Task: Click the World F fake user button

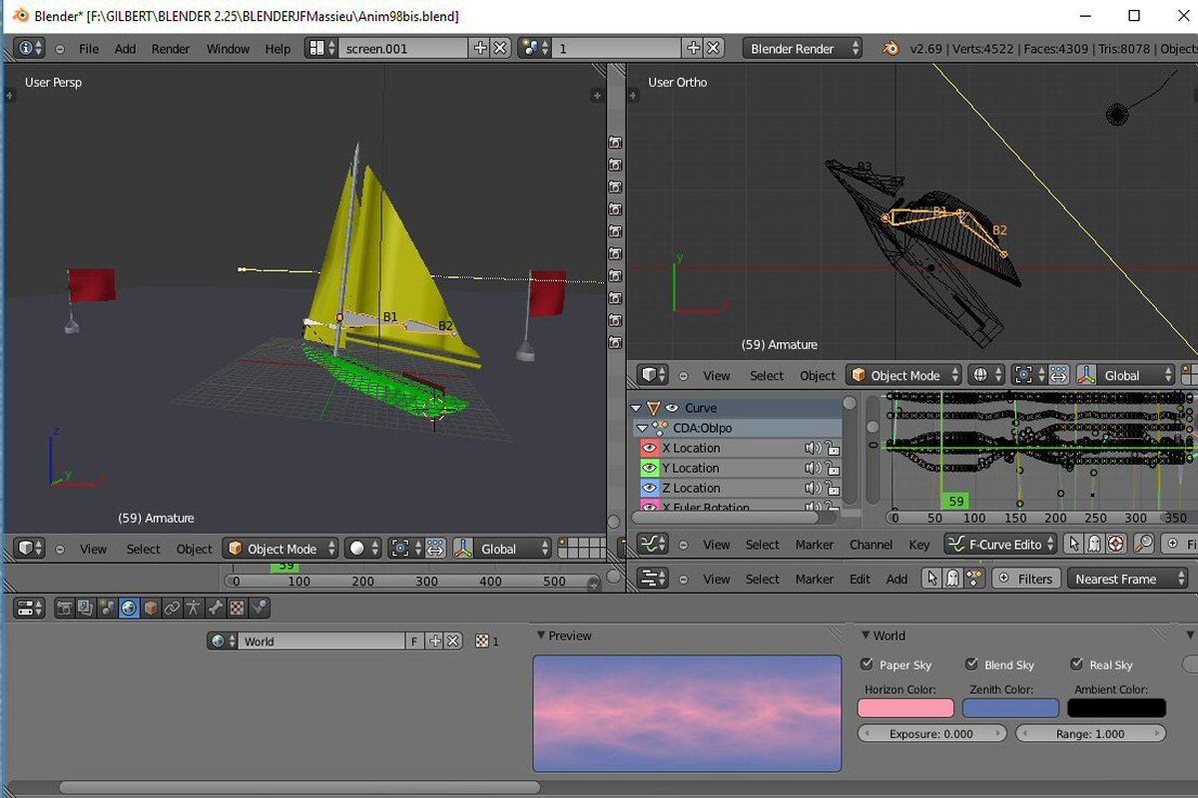Action: click(x=414, y=641)
